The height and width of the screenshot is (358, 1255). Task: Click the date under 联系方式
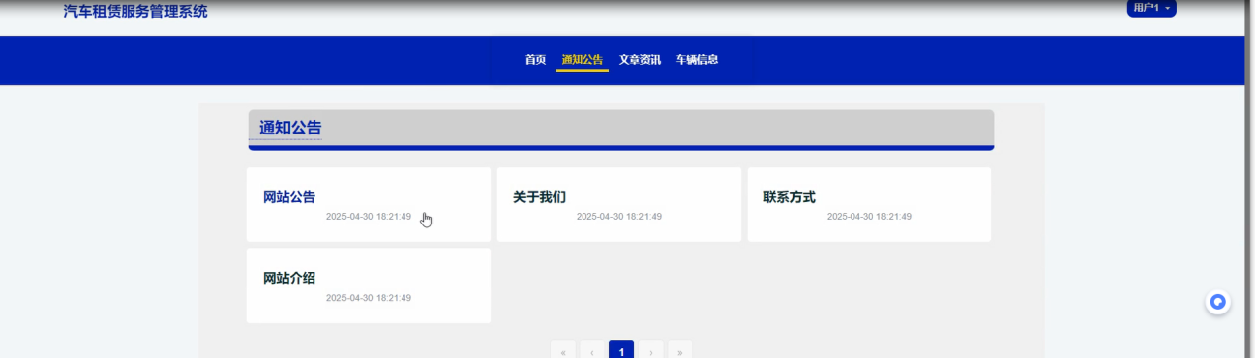[869, 217]
